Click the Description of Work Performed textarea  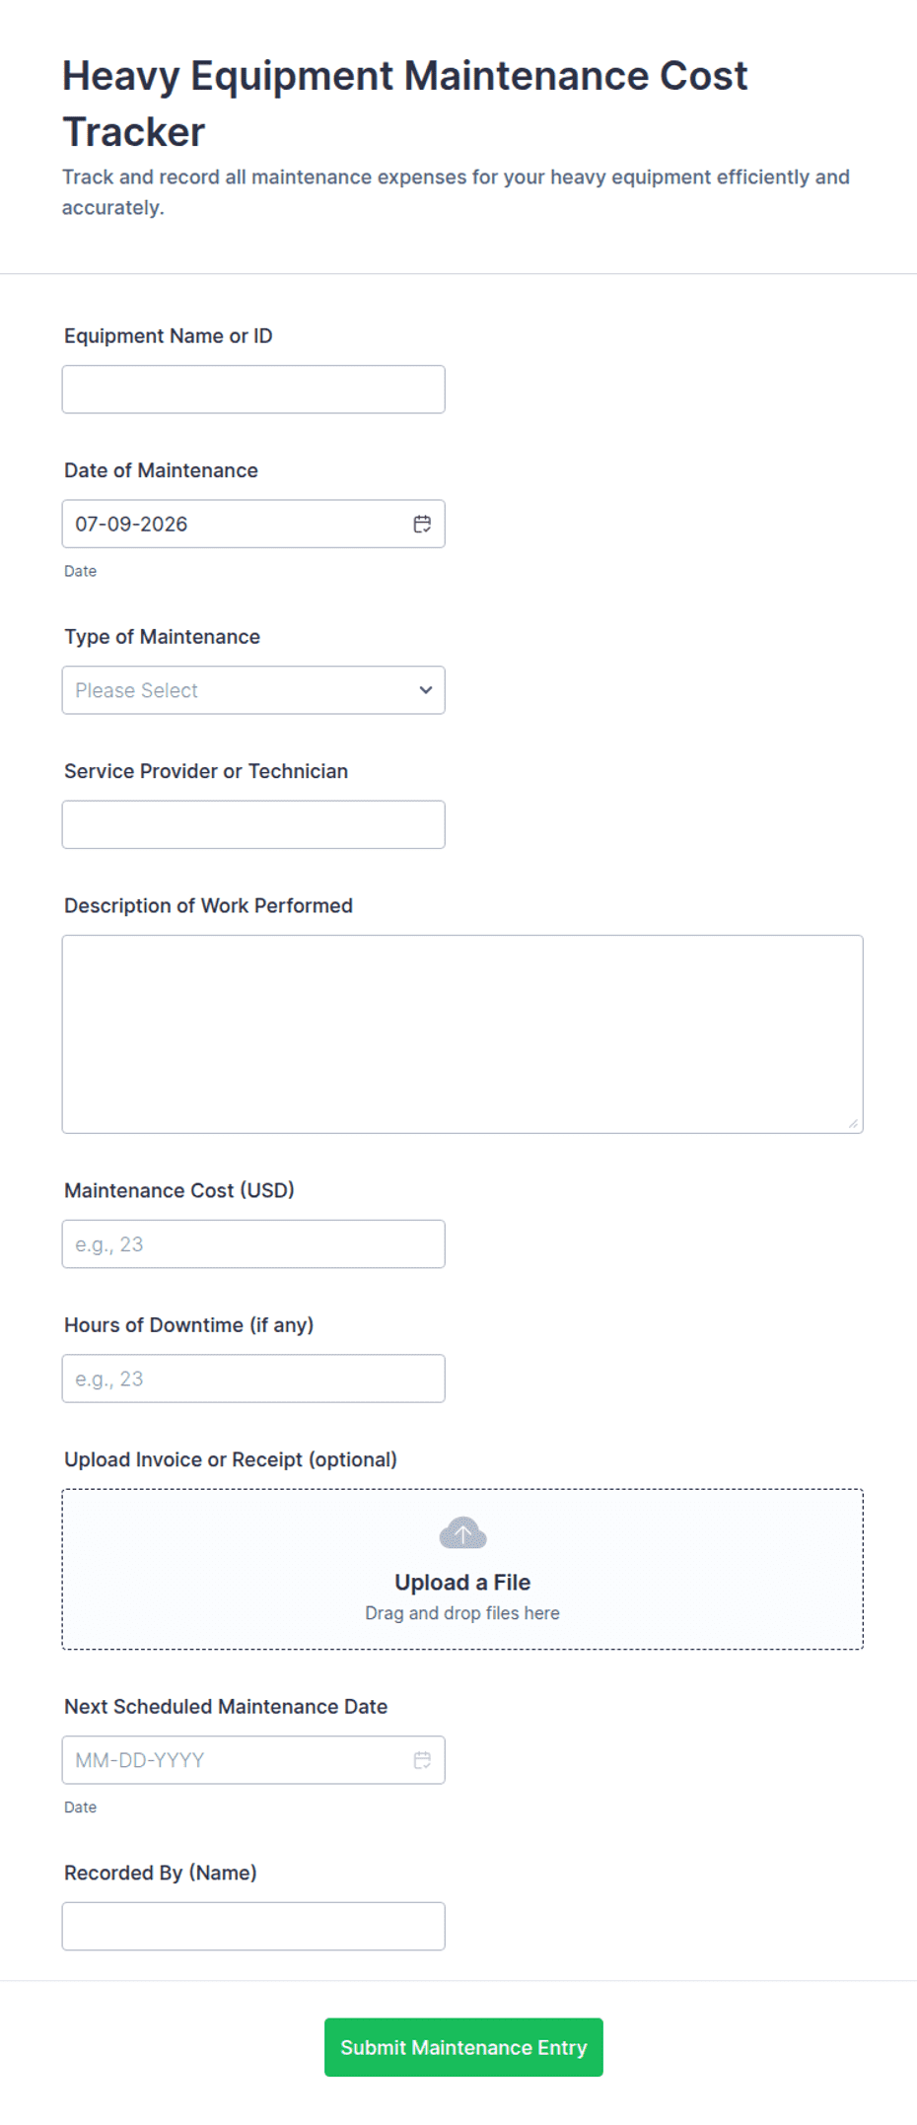[x=462, y=1034]
